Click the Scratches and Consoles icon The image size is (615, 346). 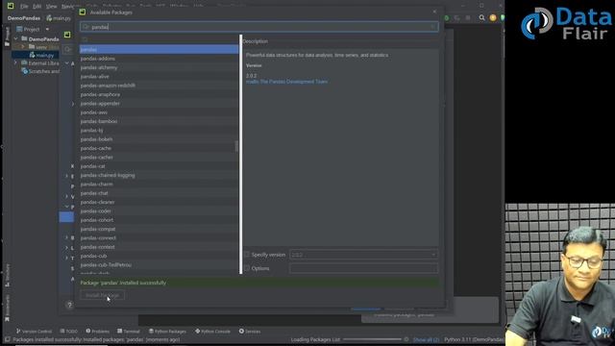[x=24, y=71]
